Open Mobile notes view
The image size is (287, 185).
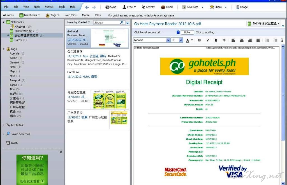tap(86, 15)
